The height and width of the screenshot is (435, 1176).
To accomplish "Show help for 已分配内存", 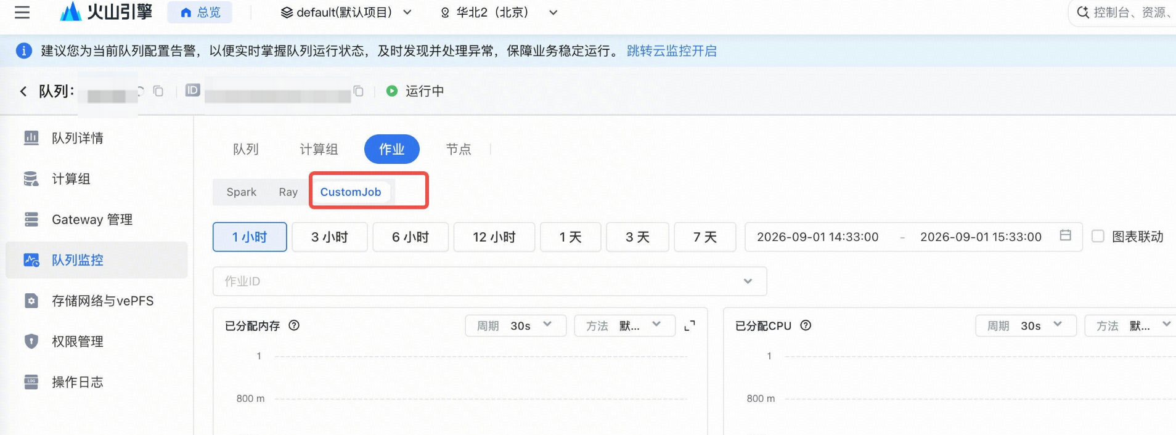I will coord(294,325).
